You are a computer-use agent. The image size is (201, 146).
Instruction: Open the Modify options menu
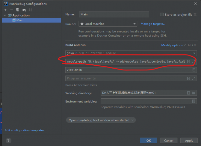[x=173, y=45]
